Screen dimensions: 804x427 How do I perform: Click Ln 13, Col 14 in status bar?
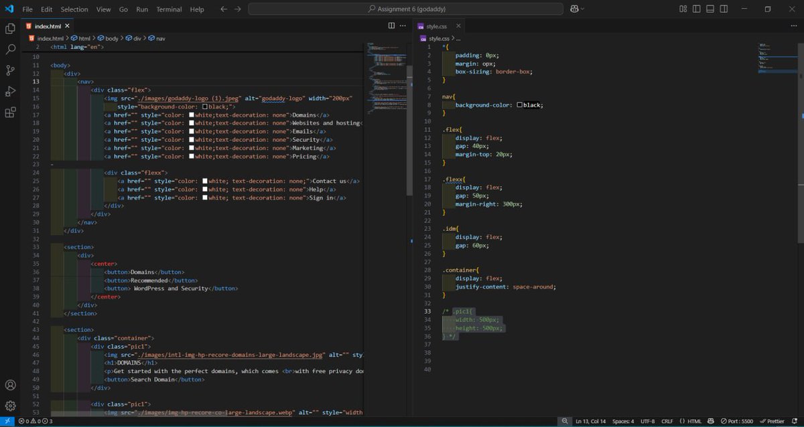[x=592, y=422]
